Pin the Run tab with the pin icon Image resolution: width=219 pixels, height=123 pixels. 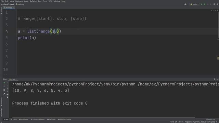point(4,94)
